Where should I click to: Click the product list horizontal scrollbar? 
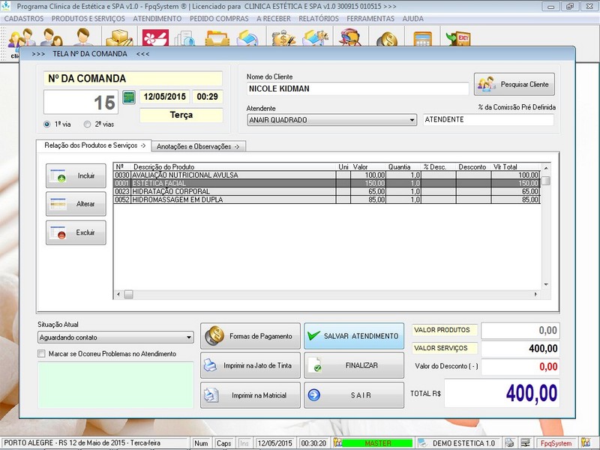pos(330,294)
